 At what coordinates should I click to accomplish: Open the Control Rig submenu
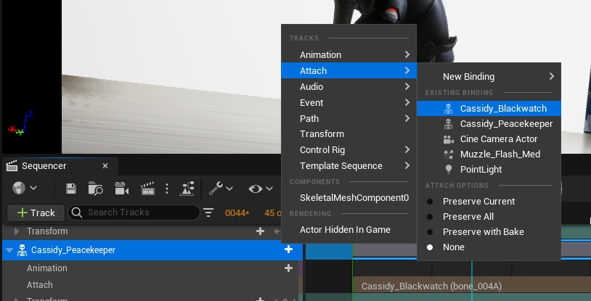coord(349,150)
